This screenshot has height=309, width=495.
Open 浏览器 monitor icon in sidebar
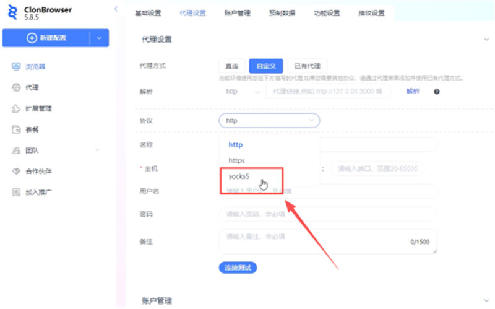pos(16,67)
